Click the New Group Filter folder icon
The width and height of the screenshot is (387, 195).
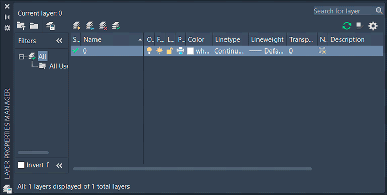[34, 26]
